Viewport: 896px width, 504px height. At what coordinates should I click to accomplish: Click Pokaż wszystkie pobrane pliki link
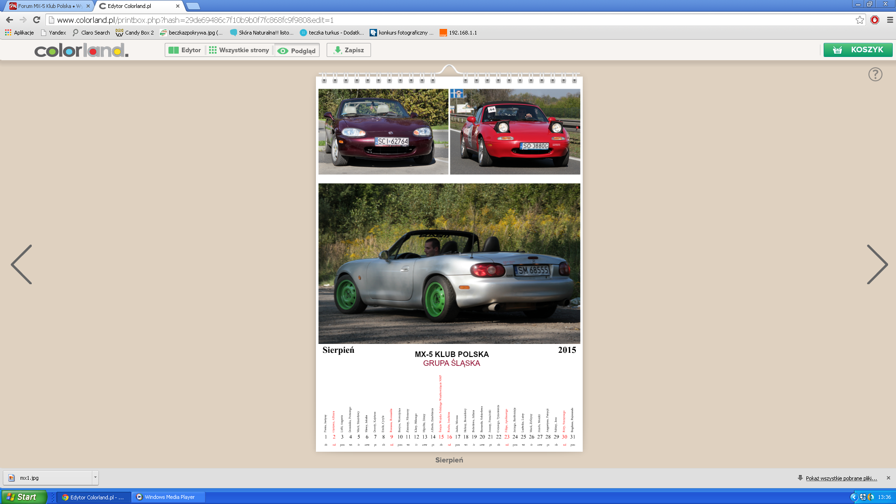pos(841,478)
